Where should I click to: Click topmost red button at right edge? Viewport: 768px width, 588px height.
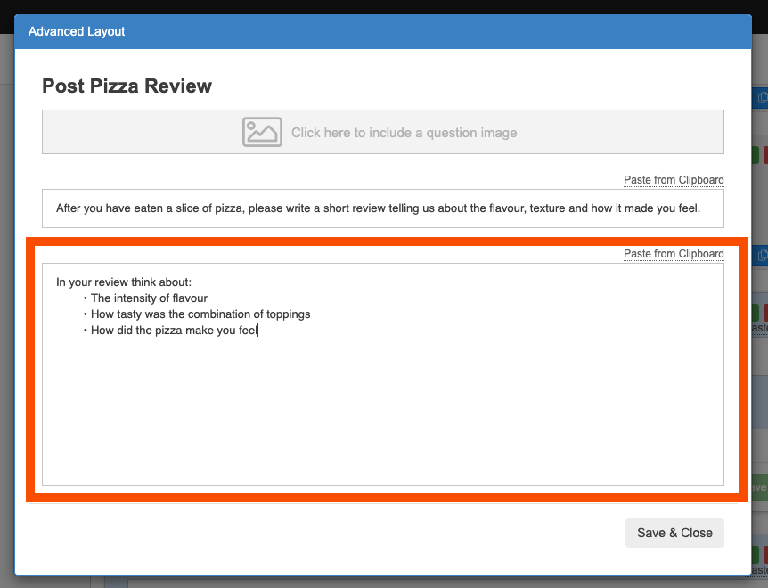pyautogui.click(x=765, y=155)
